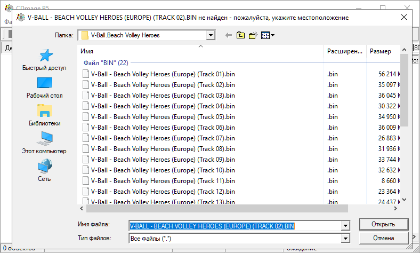420x253 pixels.
Task: Close the file location dialog
Action: [404, 18]
